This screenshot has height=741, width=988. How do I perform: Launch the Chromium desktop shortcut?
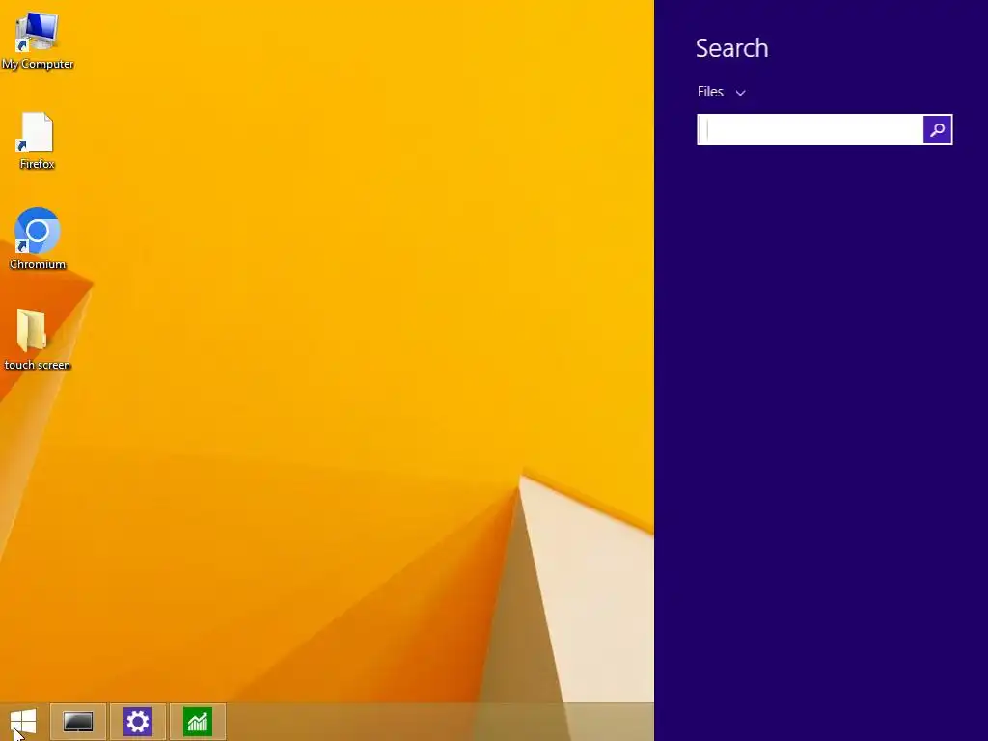click(38, 239)
